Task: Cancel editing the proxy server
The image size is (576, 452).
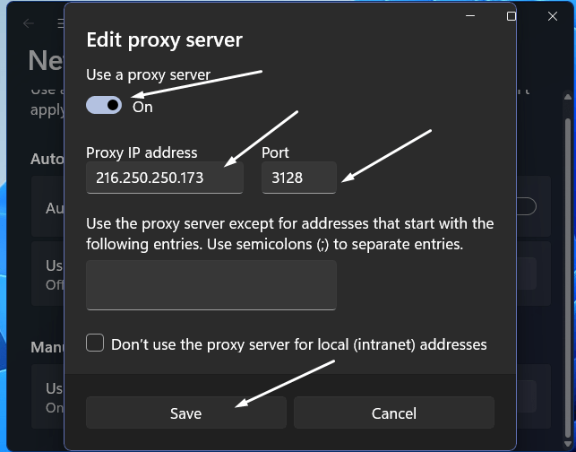Action: pos(394,413)
